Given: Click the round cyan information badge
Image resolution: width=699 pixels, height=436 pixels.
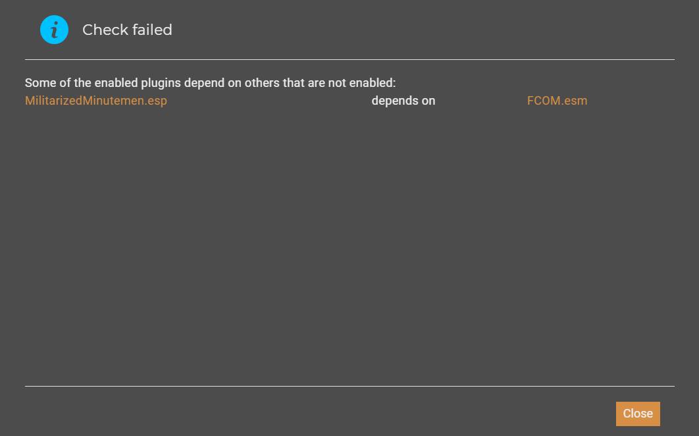Looking at the screenshot, I should [x=54, y=30].
